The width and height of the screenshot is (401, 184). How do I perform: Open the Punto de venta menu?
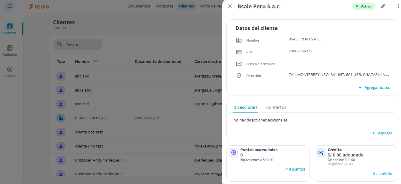tap(211, 6)
